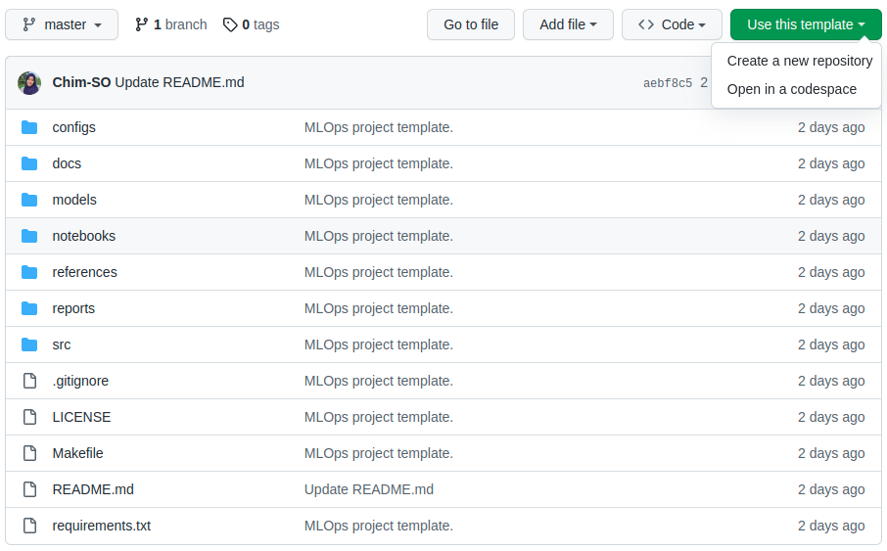Image resolution: width=887 pixels, height=551 pixels.
Task: Click '2 days ago' in requirements.txt row
Action: tap(831, 526)
